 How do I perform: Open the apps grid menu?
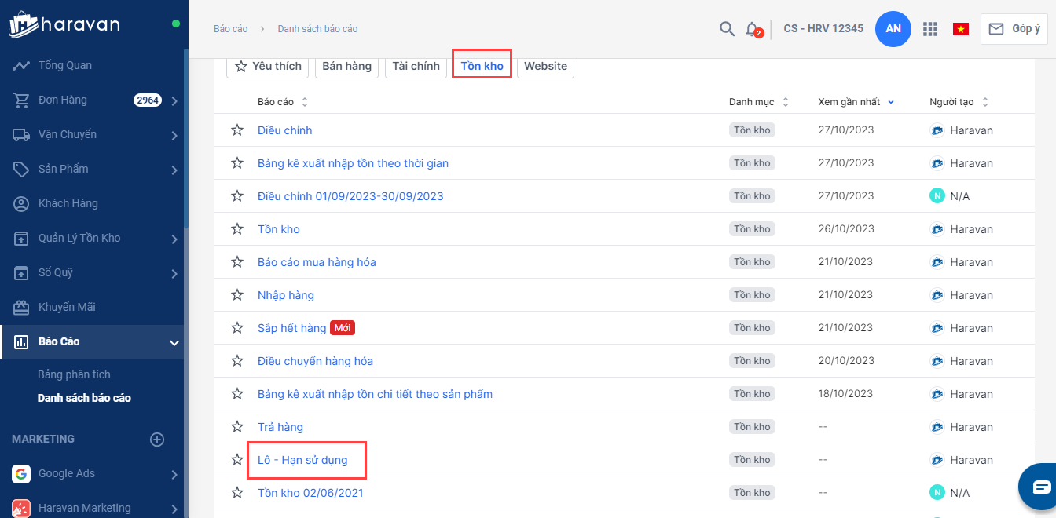[930, 29]
